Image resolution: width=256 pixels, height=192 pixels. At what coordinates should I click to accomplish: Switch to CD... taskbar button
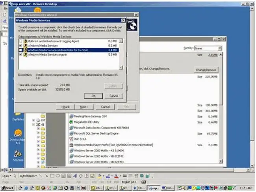pyautogui.click(x=140, y=188)
